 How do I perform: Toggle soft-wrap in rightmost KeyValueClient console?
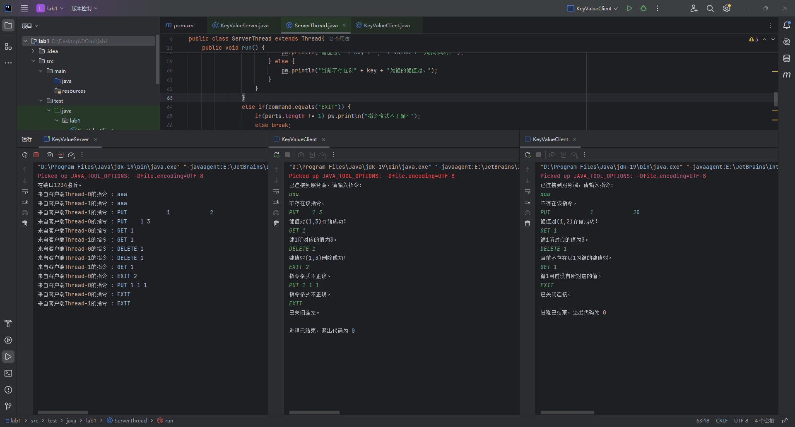tap(528, 192)
